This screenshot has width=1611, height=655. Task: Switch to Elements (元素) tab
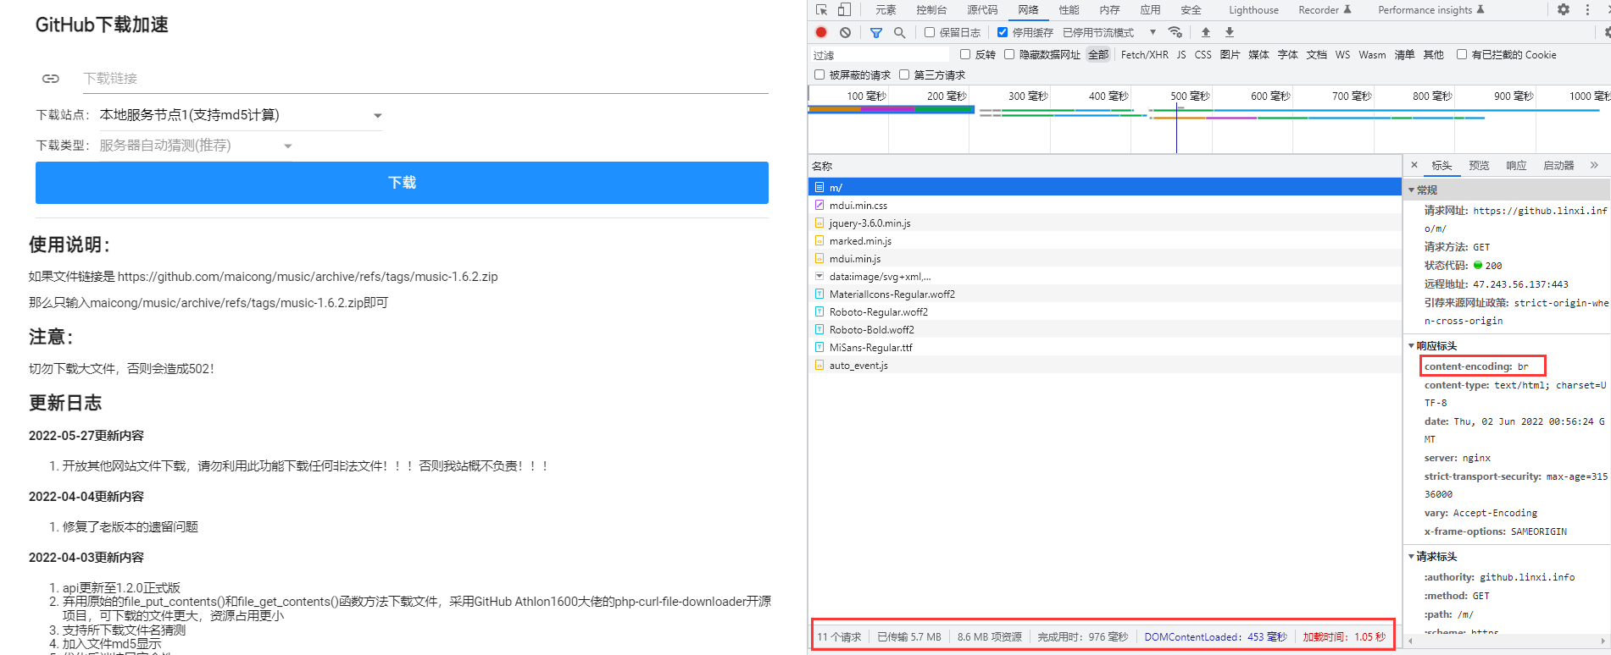point(886,9)
